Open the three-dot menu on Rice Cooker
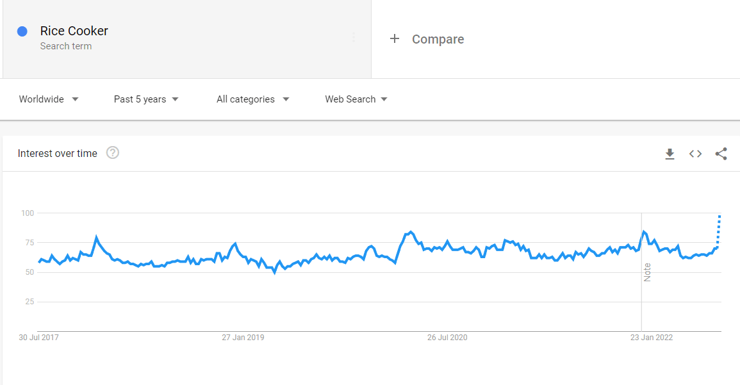The height and width of the screenshot is (385, 740). (x=354, y=37)
